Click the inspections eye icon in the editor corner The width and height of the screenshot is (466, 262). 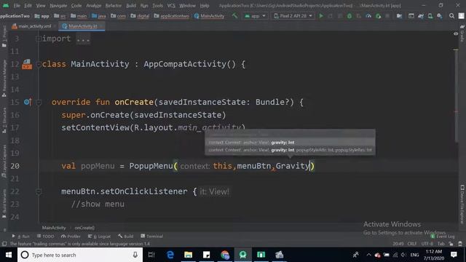[x=456, y=34]
